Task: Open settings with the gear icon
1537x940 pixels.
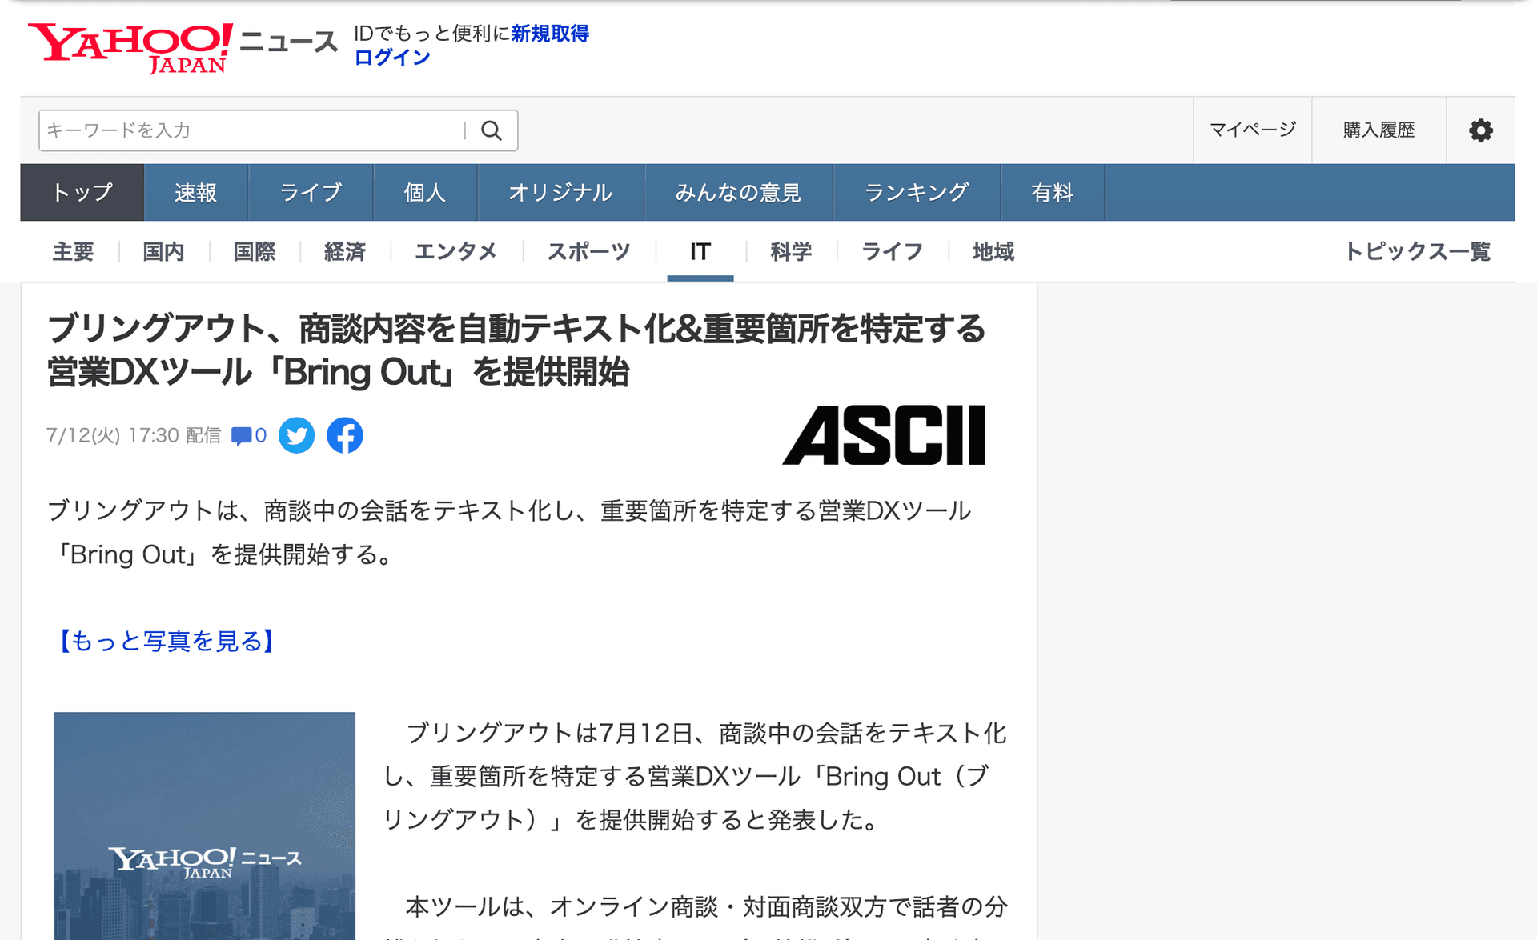Action: [1480, 130]
